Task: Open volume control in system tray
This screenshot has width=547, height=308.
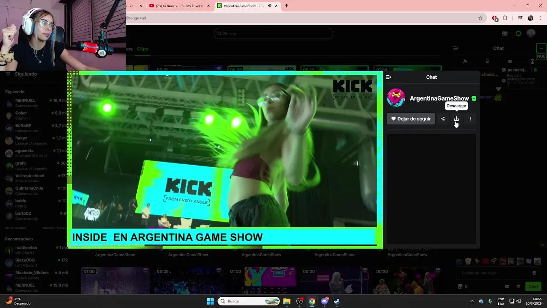Action: pyautogui.click(x=519, y=301)
